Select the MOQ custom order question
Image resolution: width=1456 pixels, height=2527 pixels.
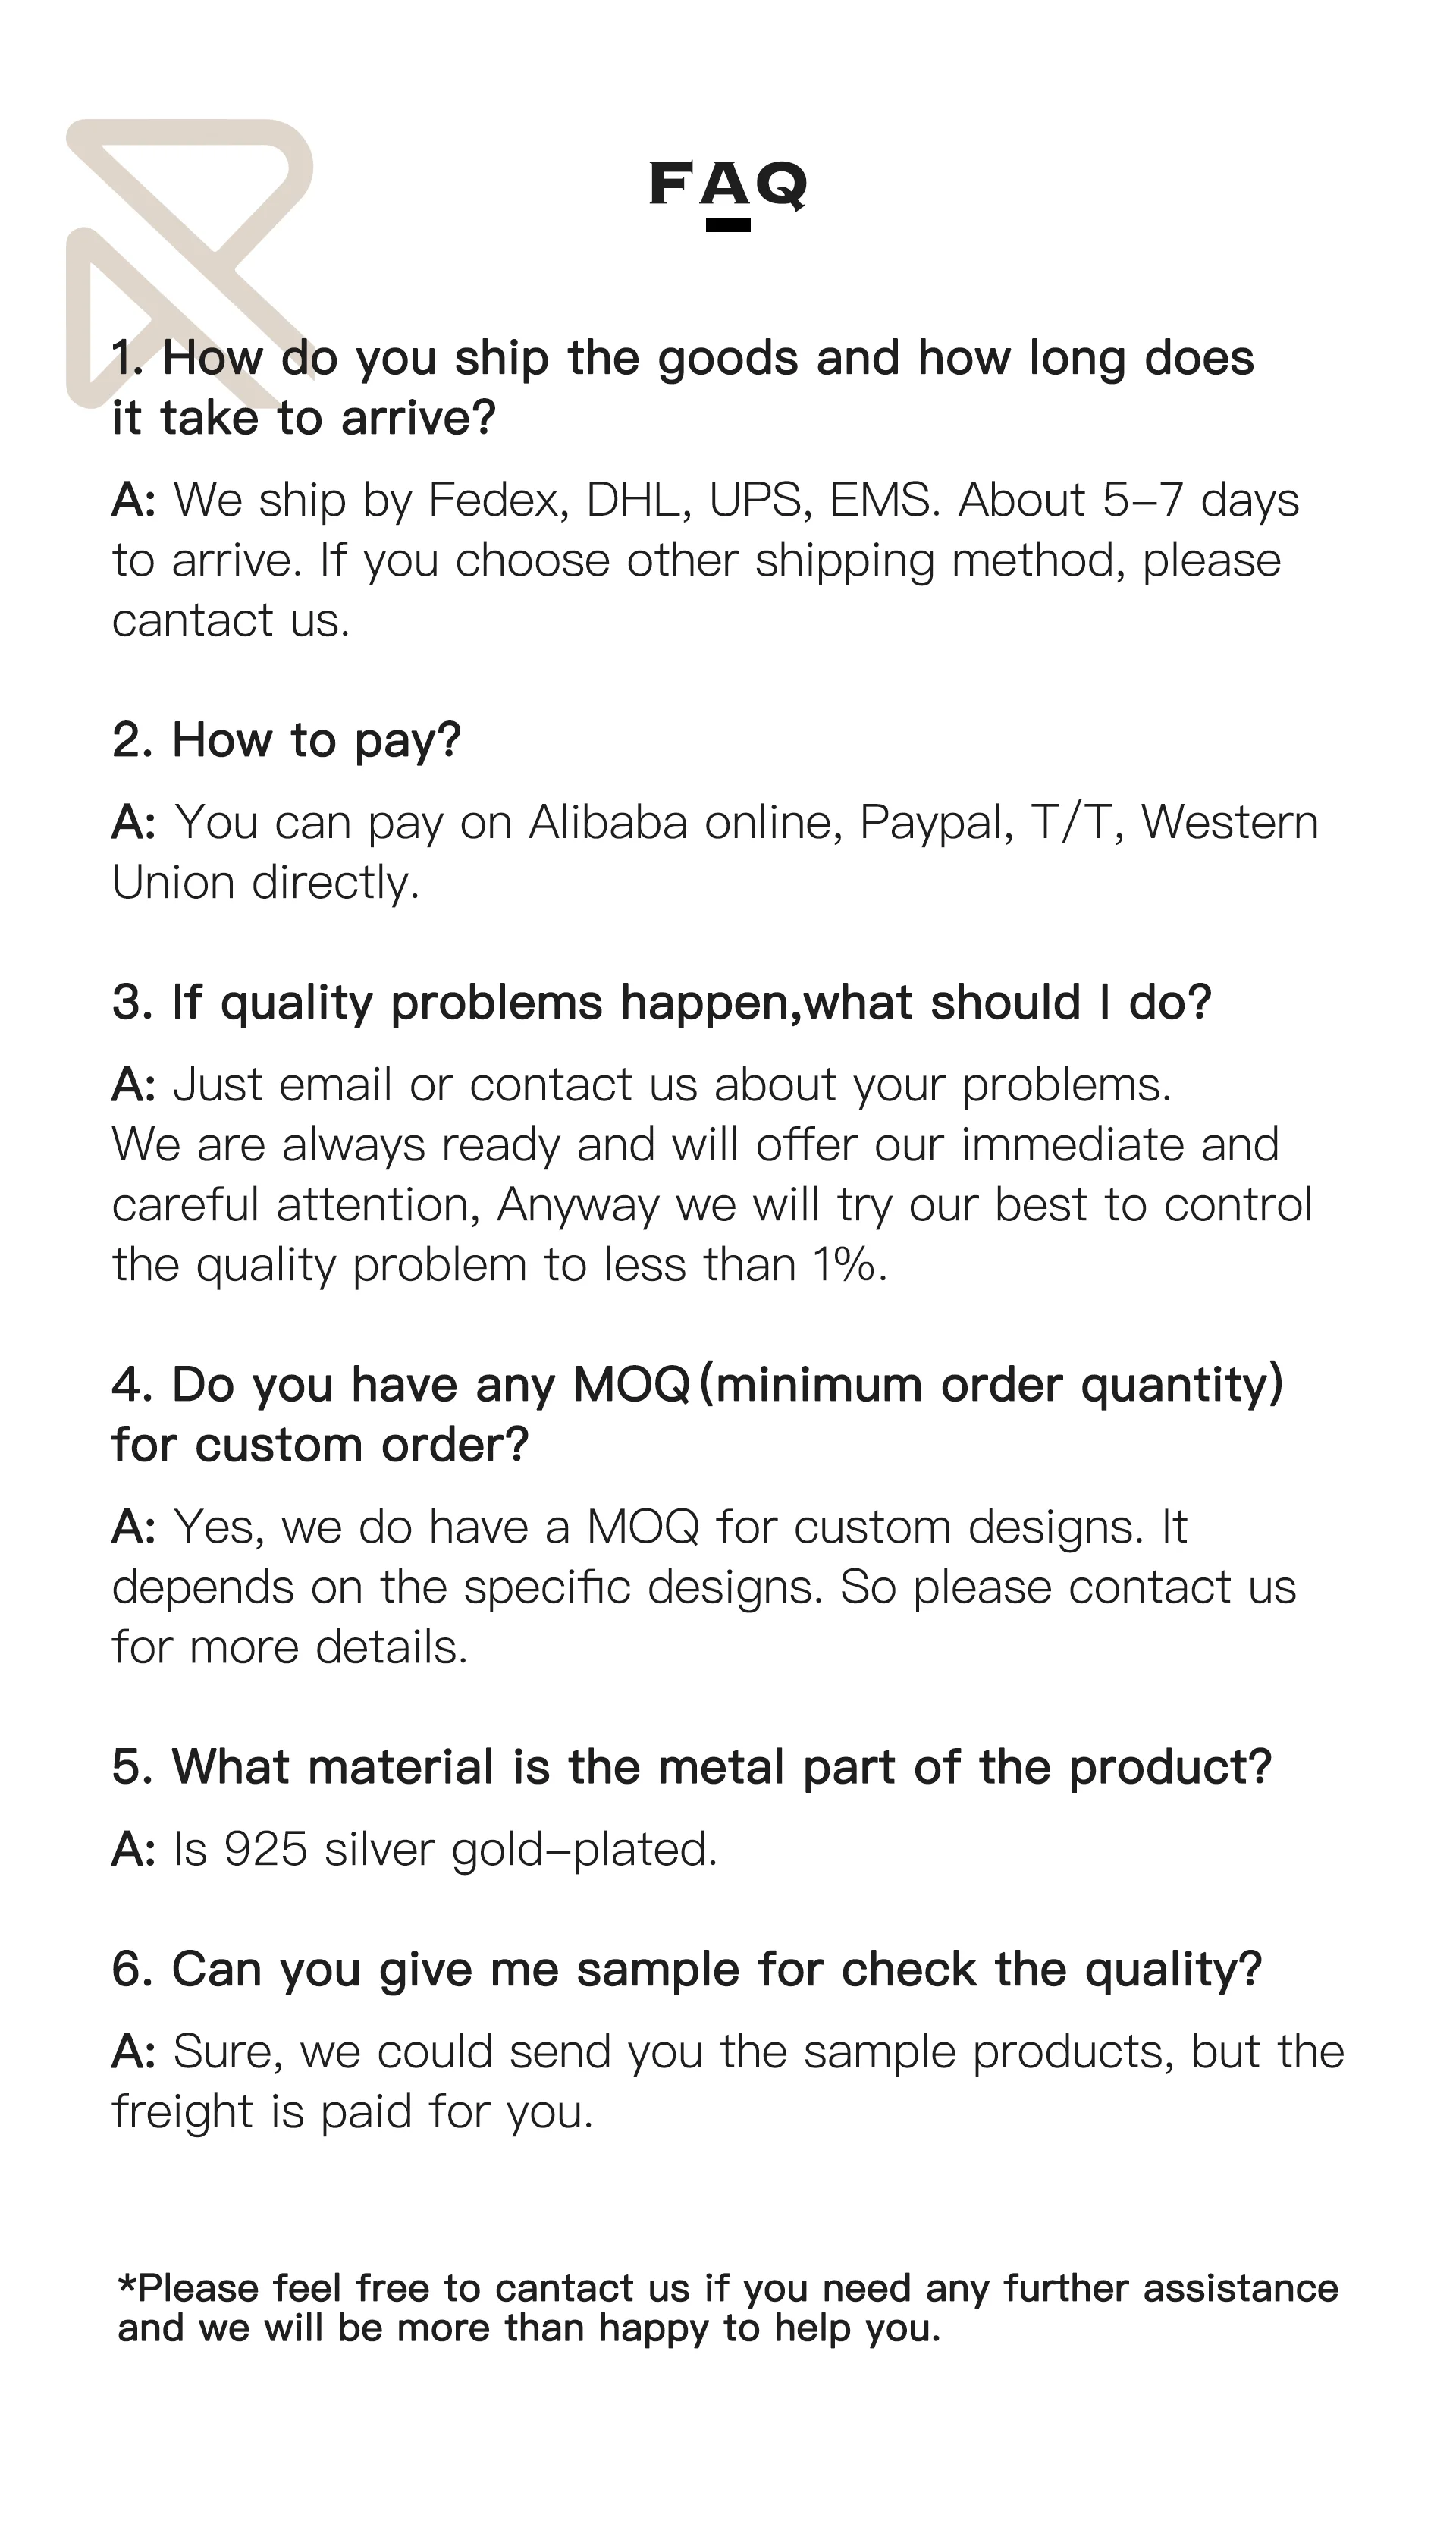(697, 1414)
